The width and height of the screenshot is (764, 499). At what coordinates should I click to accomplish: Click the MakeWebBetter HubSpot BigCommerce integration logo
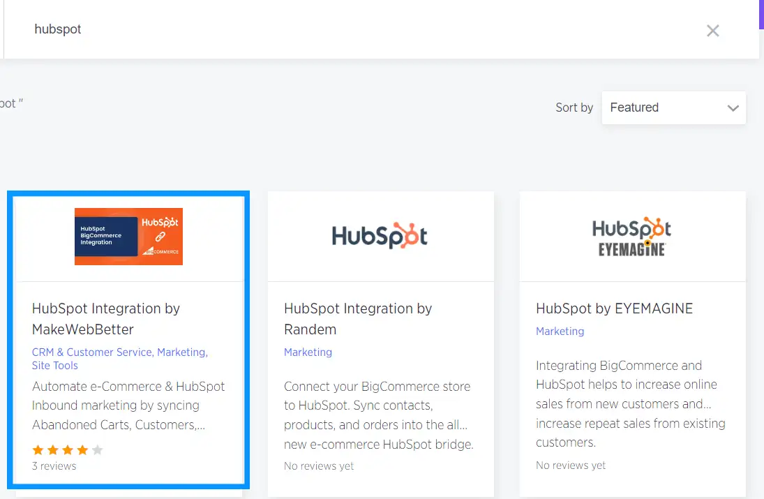[x=128, y=237]
